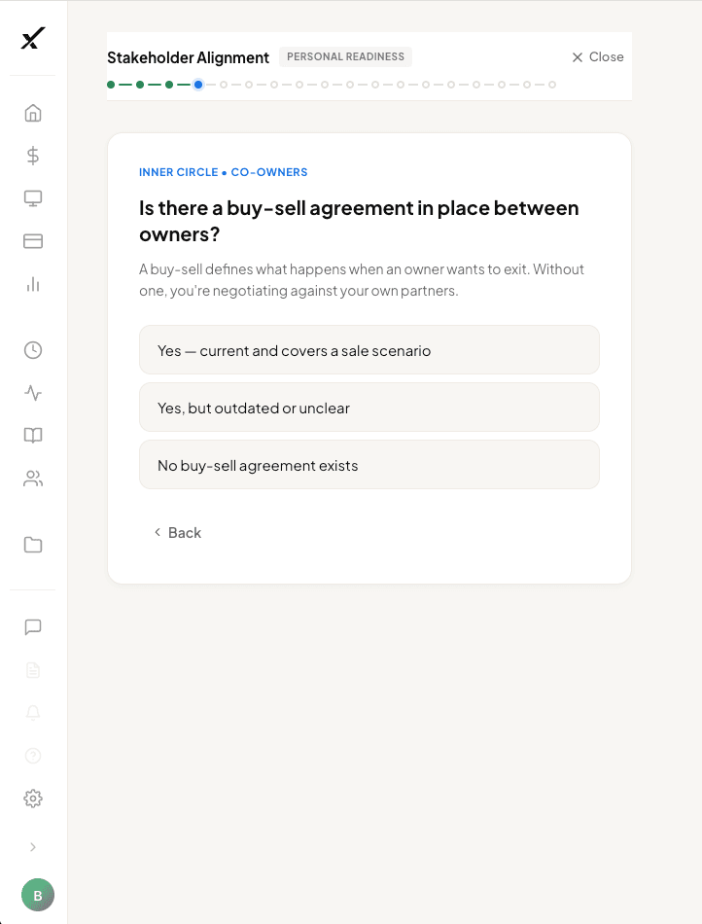Go Back to the previous question

(178, 532)
